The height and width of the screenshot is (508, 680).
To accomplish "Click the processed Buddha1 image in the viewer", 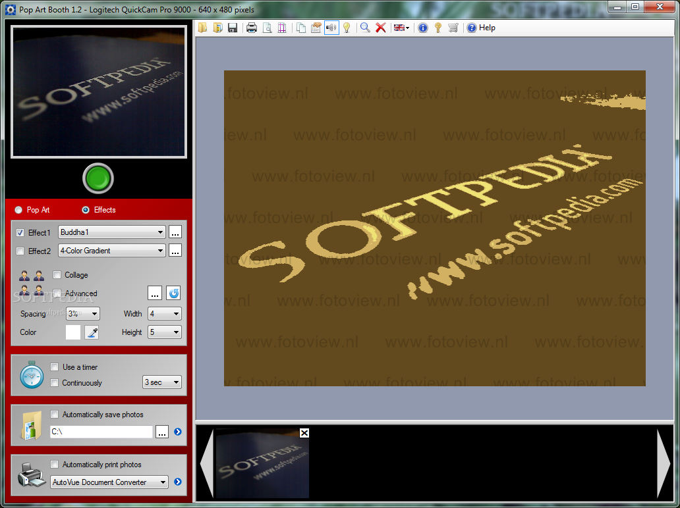I will [434, 228].
